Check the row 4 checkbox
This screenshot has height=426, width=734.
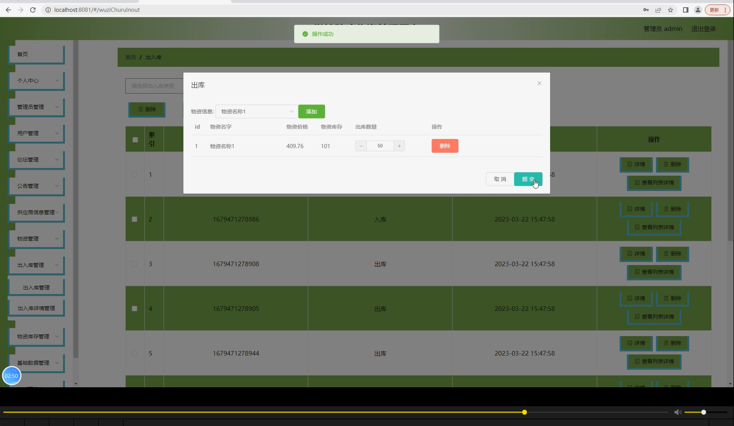pyautogui.click(x=135, y=308)
